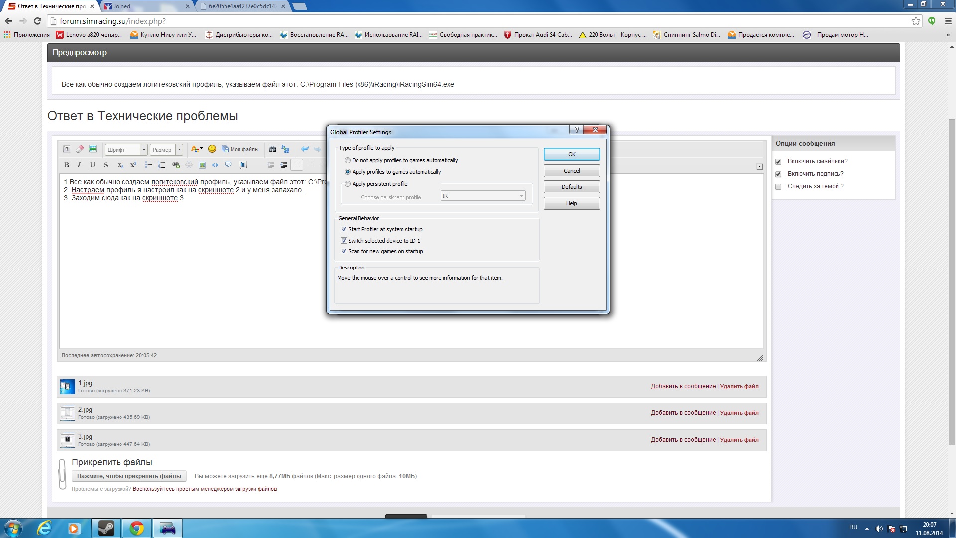The image size is (956, 538).
Task: Open the Шрифт font dropdown
Action: [x=144, y=149]
